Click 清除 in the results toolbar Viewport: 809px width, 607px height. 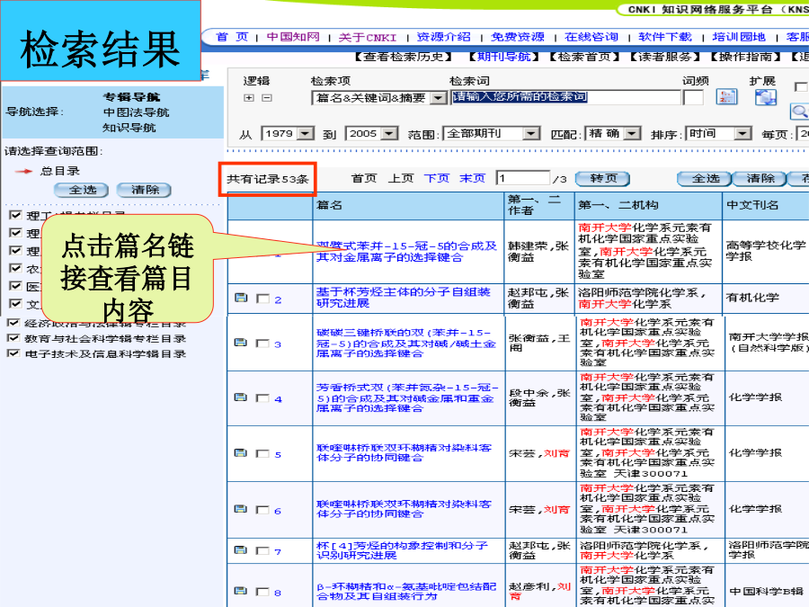760,179
